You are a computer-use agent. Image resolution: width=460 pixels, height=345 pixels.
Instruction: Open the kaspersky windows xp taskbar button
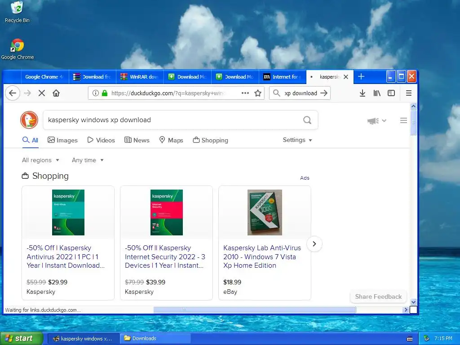coord(83,339)
